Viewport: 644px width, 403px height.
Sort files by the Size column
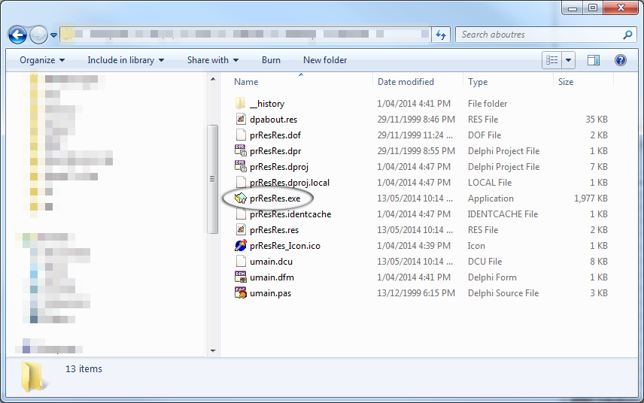pyautogui.click(x=566, y=82)
